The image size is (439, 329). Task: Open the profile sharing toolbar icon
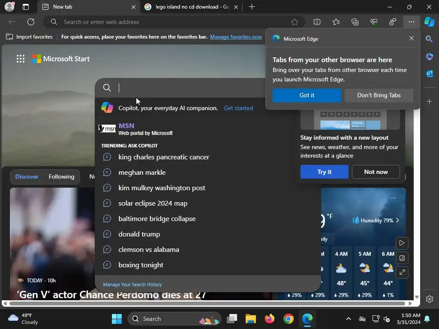click(x=393, y=22)
